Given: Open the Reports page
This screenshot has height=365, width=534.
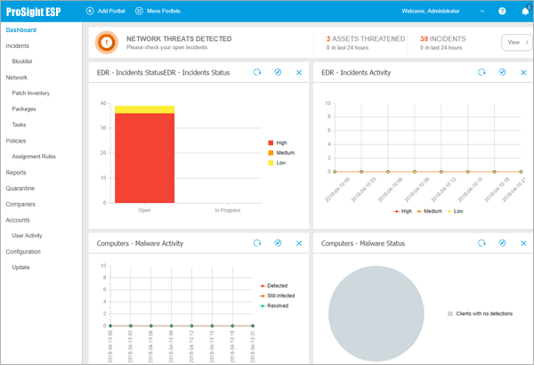Looking at the screenshot, I should click(16, 173).
